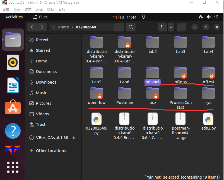224x180 pixels.
Task: Open the network status icon
Action: [201, 17]
